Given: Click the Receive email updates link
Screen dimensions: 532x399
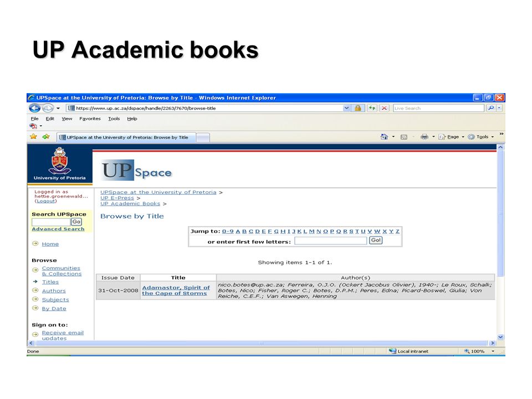Looking at the screenshot, I should coord(63,336).
